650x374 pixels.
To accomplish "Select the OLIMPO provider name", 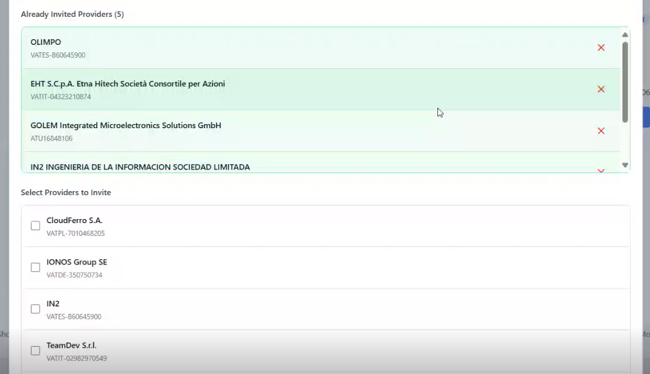I will [x=45, y=43].
